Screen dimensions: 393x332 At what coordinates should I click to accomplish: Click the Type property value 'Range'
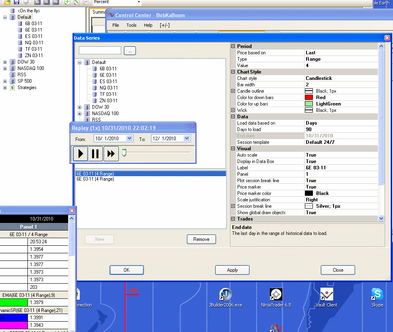click(x=313, y=59)
